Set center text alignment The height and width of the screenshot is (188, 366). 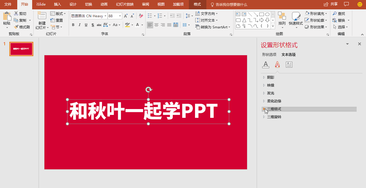coord(156,25)
